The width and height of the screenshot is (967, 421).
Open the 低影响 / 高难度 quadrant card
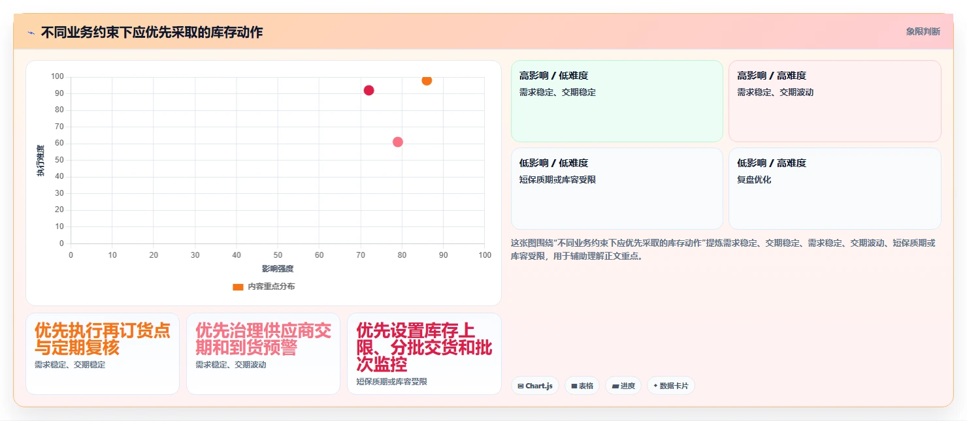(835, 189)
